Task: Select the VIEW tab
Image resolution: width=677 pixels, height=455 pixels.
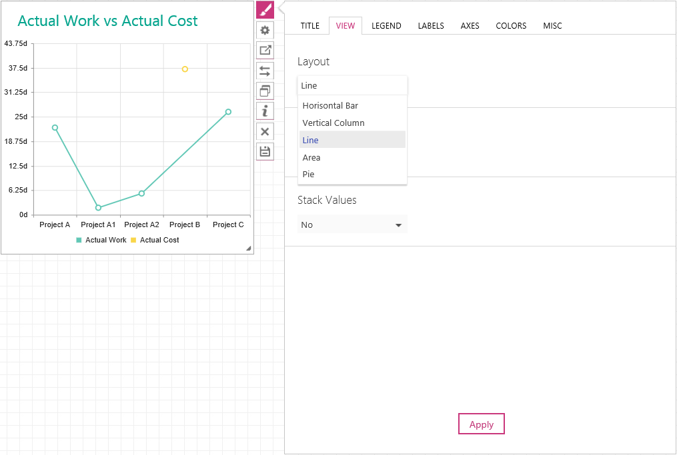Action: [x=346, y=26]
